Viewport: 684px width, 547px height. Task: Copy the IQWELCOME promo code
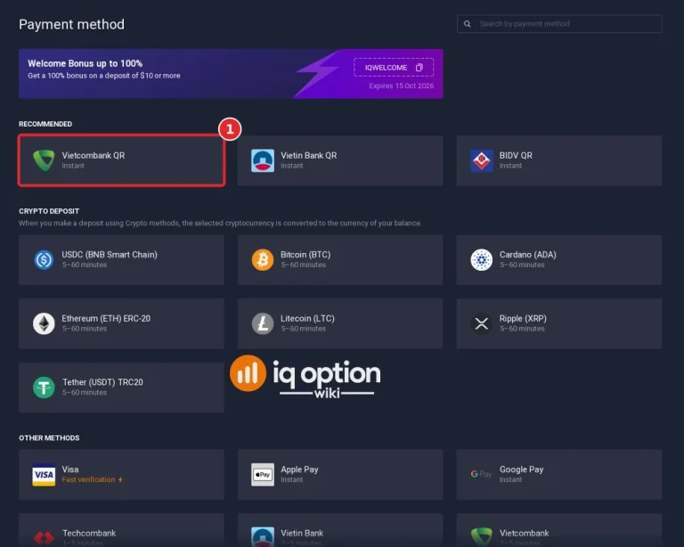click(394, 68)
